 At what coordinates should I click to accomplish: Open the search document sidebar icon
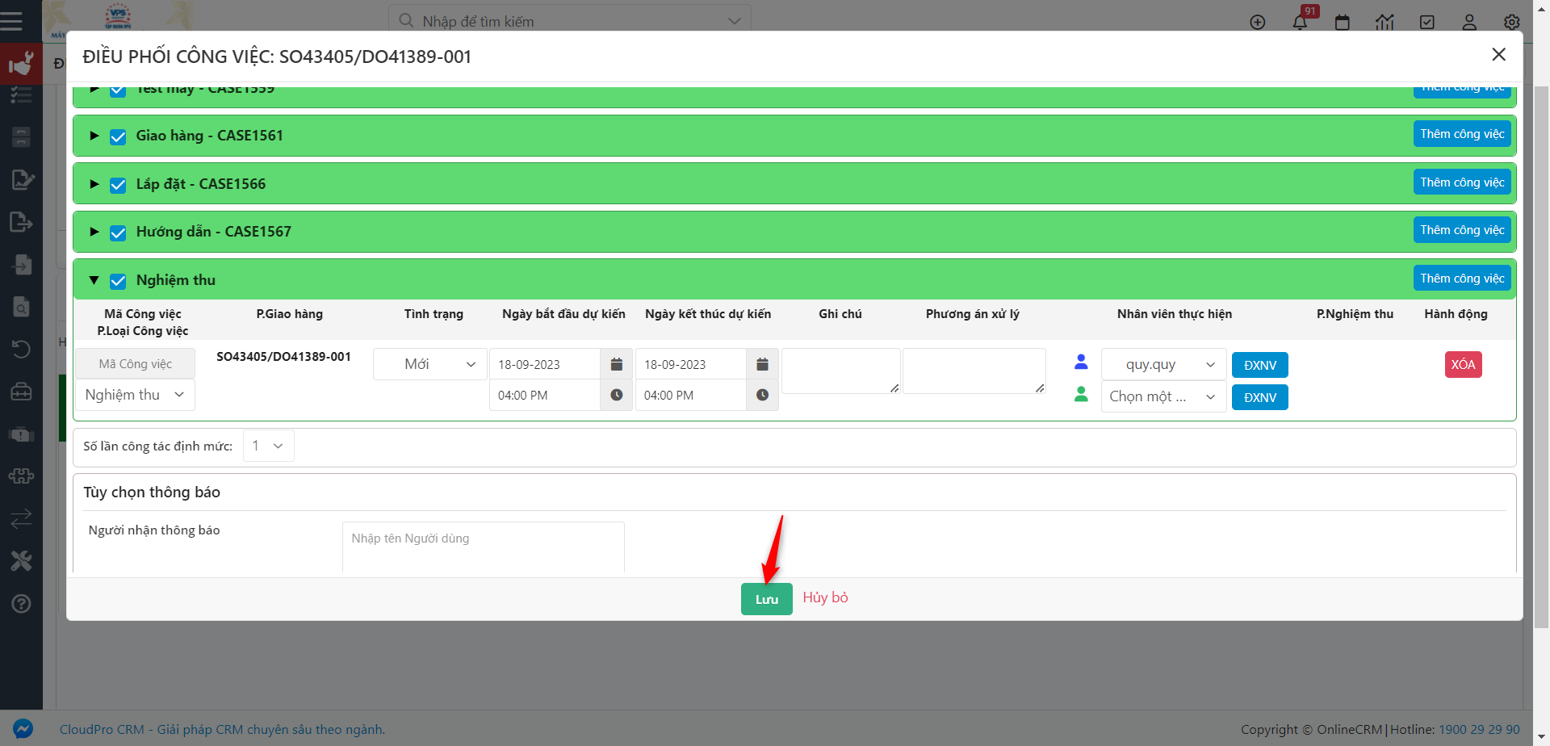[22, 307]
